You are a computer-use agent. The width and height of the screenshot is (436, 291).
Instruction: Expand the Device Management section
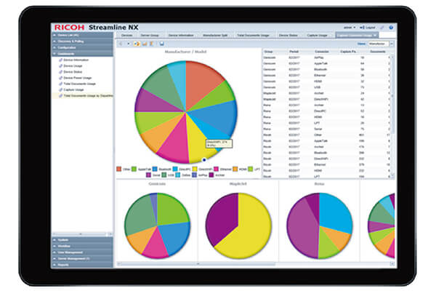83,258
